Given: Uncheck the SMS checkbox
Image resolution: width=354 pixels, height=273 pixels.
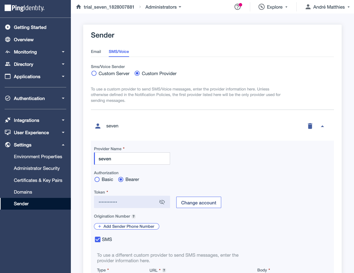Looking at the screenshot, I should [x=98, y=239].
